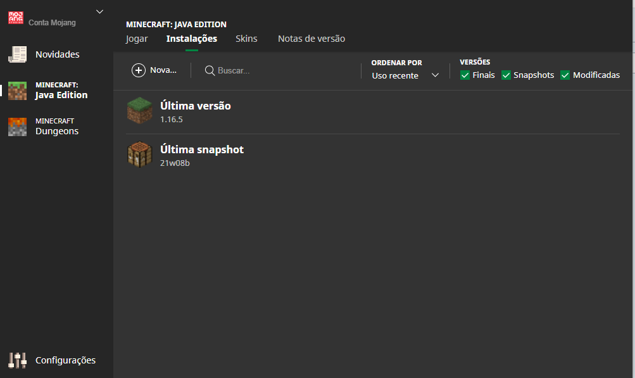The height and width of the screenshot is (378, 635).
Task: Click the Nova... button label
Action: (x=163, y=70)
